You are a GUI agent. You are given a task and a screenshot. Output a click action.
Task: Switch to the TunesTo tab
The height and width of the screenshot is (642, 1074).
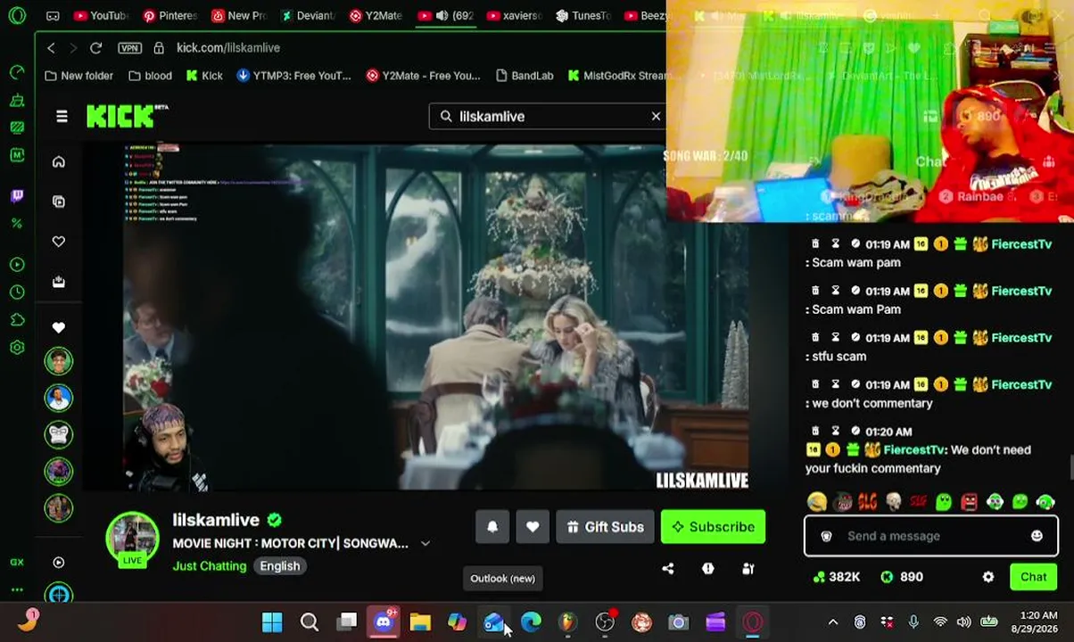[x=582, y=15]
